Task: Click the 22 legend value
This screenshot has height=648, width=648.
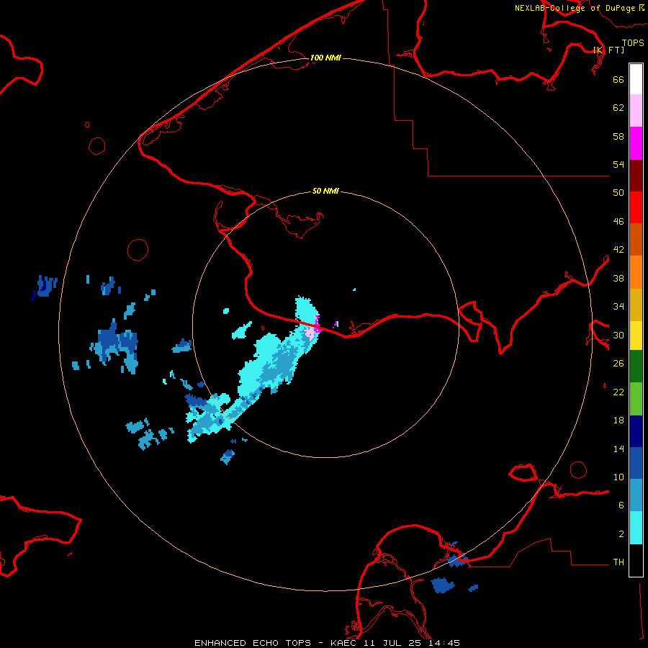Action: click(618, 392)
